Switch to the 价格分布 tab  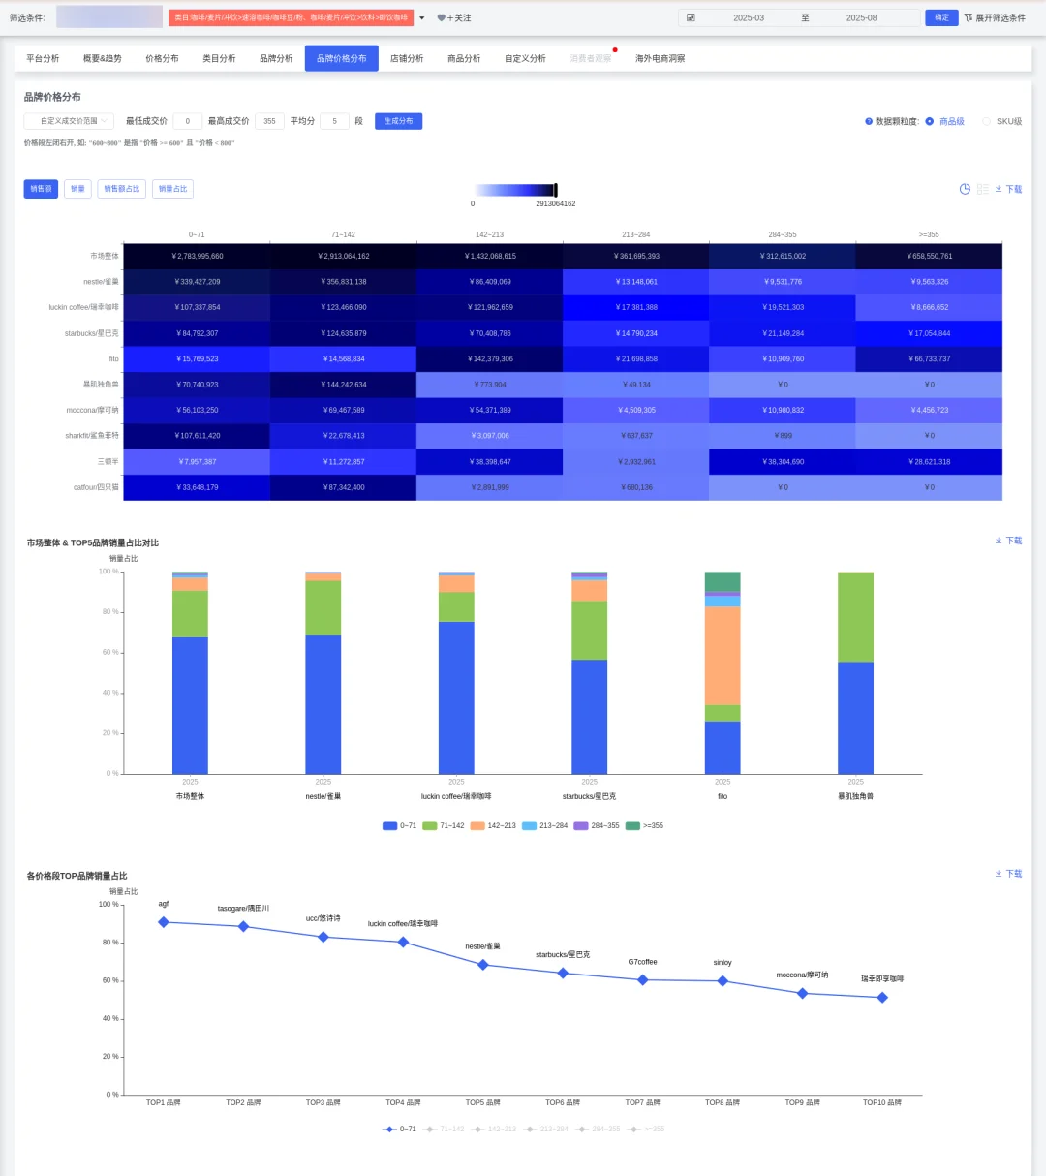pos(162,59)
